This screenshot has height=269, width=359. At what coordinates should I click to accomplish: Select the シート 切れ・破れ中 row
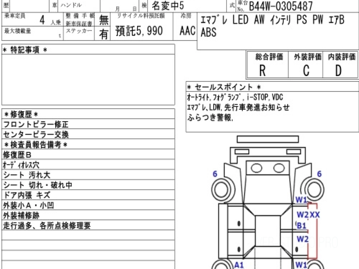(88, 185)
